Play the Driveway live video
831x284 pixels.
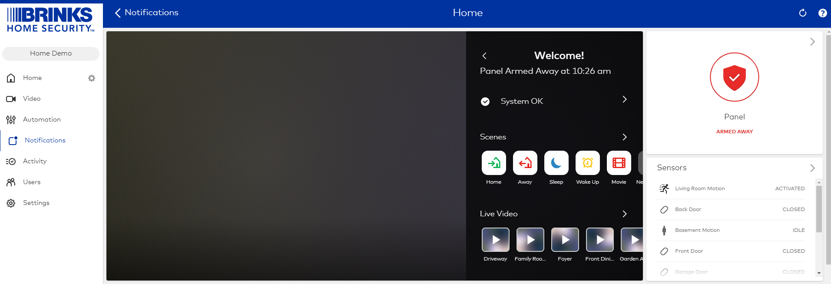point(496,240)
